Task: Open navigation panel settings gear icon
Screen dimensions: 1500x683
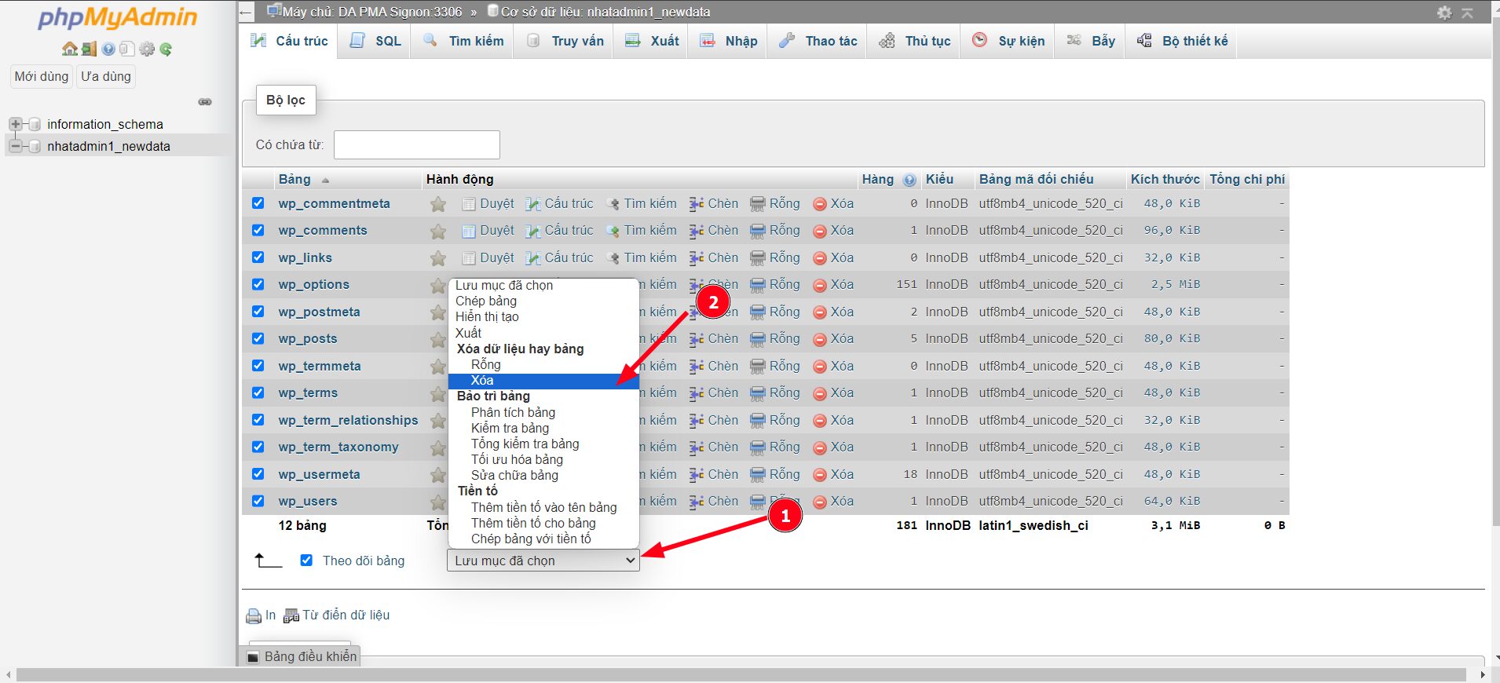Action: coord(147,49)
